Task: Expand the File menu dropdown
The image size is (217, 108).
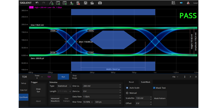Action: [175, 77]
